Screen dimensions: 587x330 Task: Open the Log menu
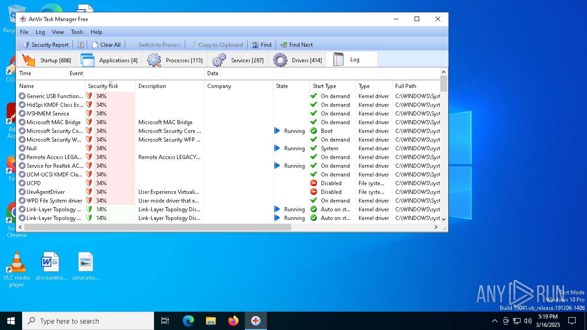pos(40,32)
